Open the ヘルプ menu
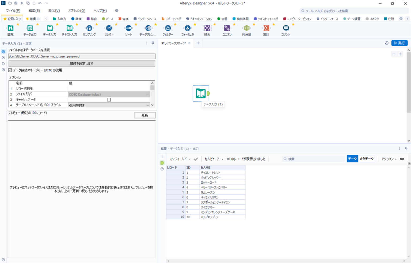The width and height of the screenshot is (411, 263). pos(100,11)
